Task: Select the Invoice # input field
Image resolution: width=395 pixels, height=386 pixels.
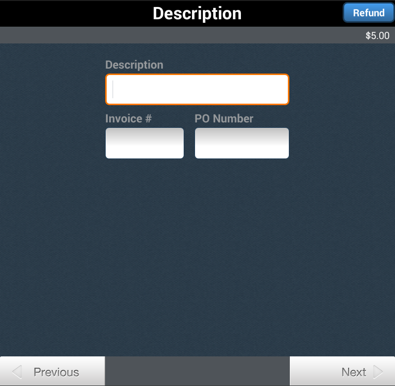Action: pyautogui.click(x=144, y=143)
